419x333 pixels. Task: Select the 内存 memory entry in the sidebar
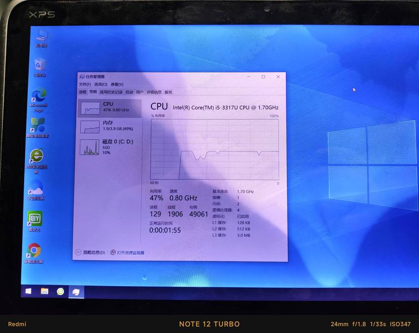[x=109, y=126]
